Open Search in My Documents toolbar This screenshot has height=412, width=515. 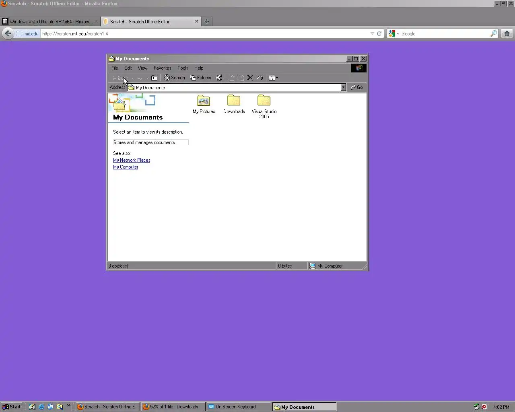[x=174, y=78]
